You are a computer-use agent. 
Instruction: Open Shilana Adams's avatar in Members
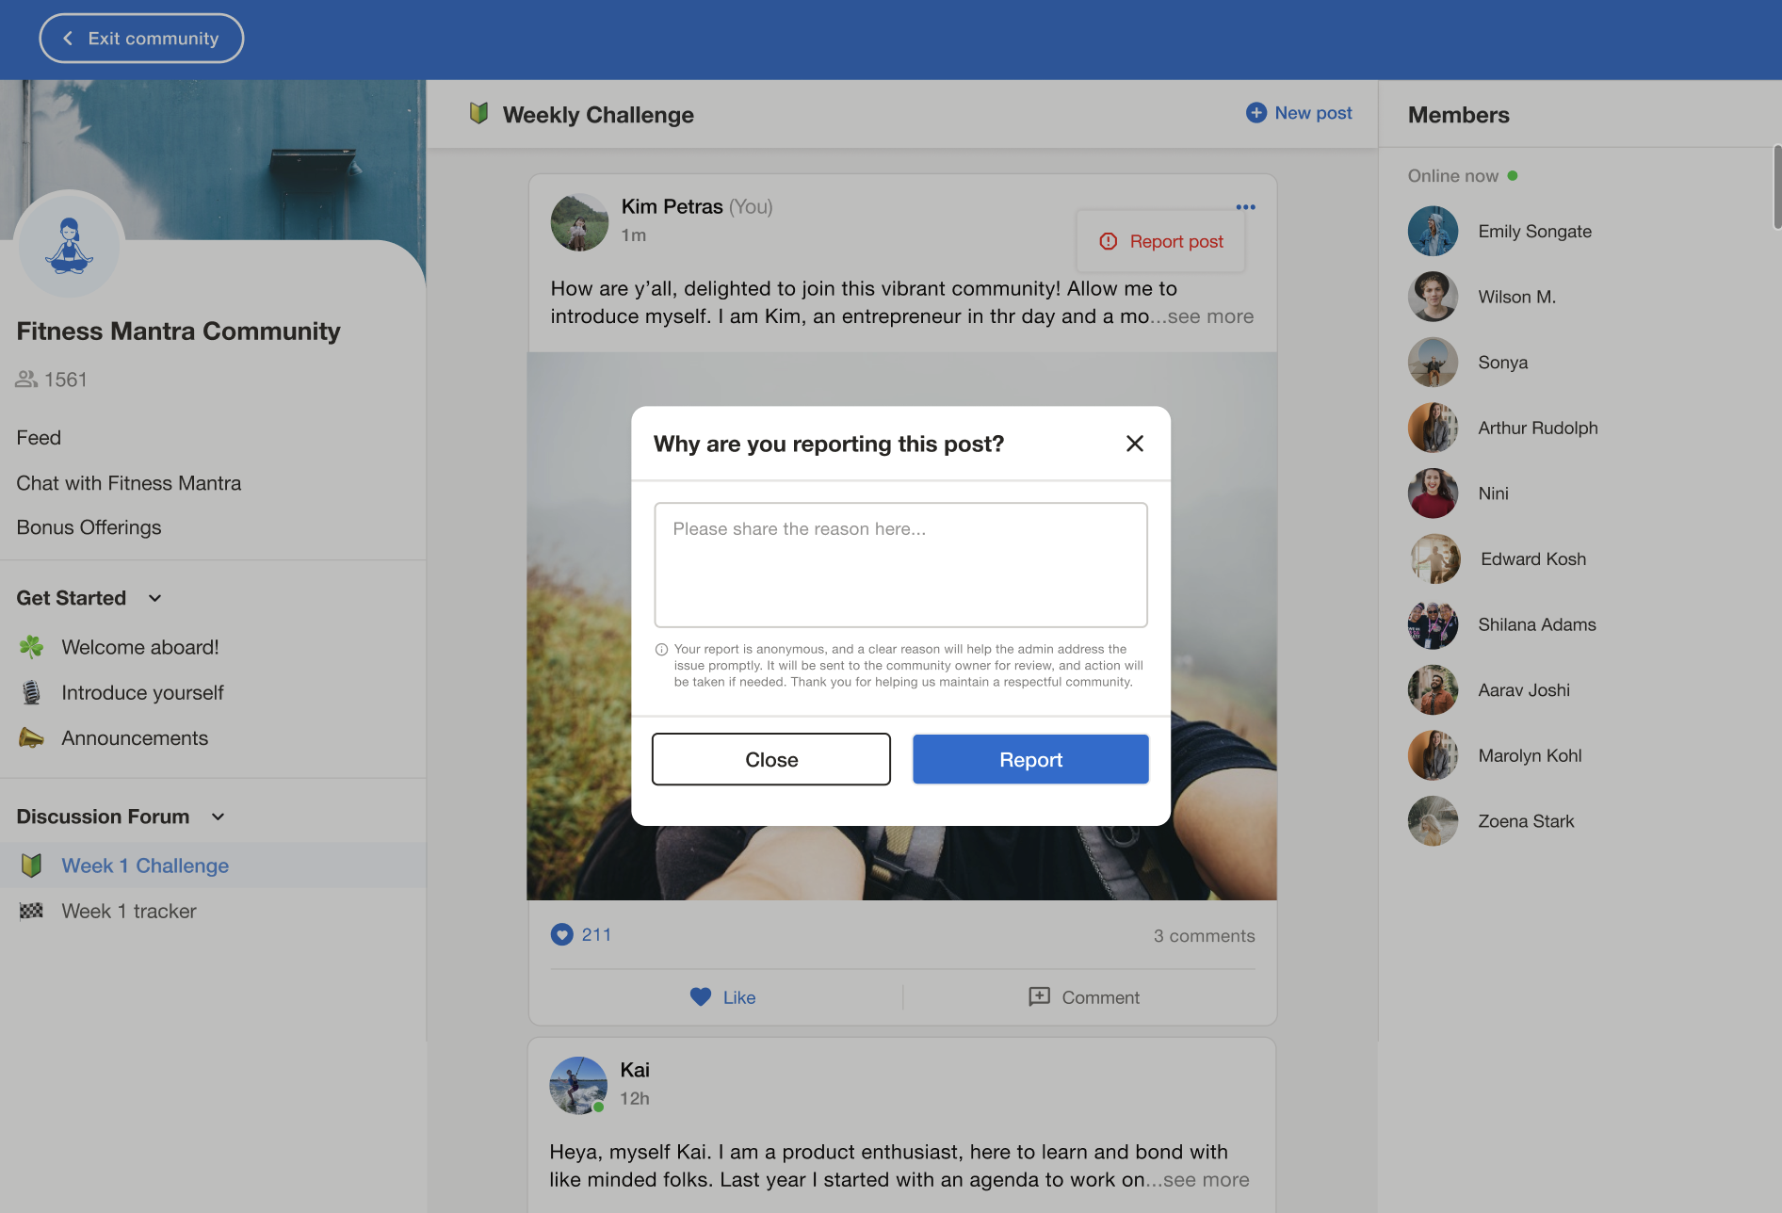tap(1433, 624)
